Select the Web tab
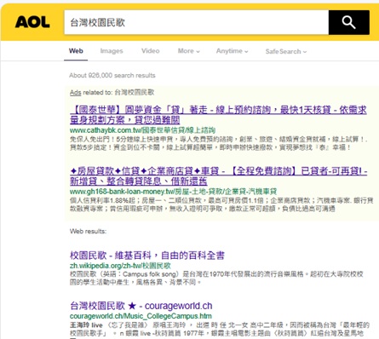The width and height of the screenshot is (379, 339). click(76, 51)
